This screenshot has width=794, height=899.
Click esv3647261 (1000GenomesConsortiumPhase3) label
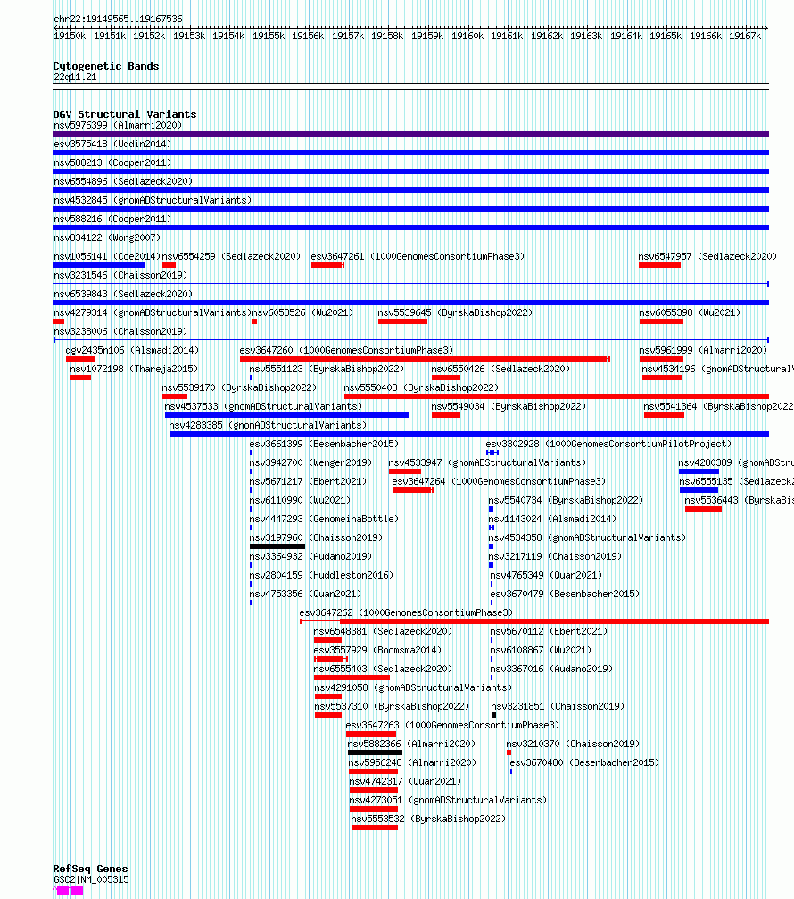(418, 256)
